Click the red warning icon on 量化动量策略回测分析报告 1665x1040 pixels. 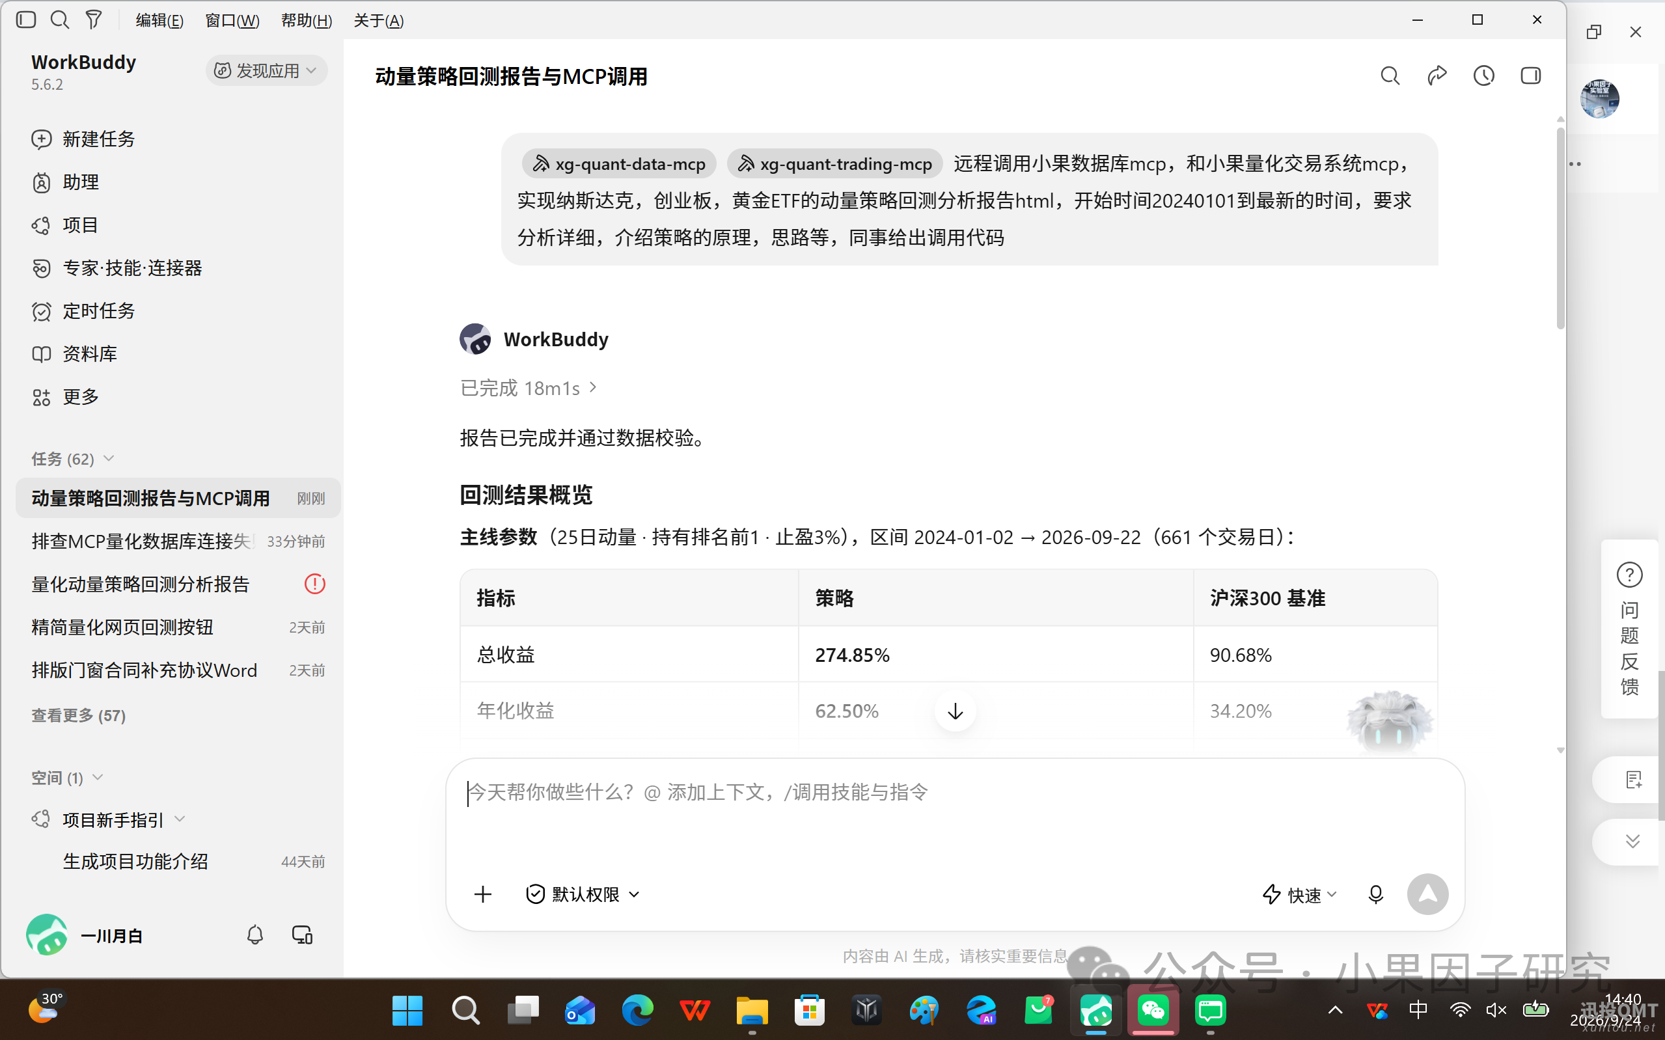click(315, 584)
